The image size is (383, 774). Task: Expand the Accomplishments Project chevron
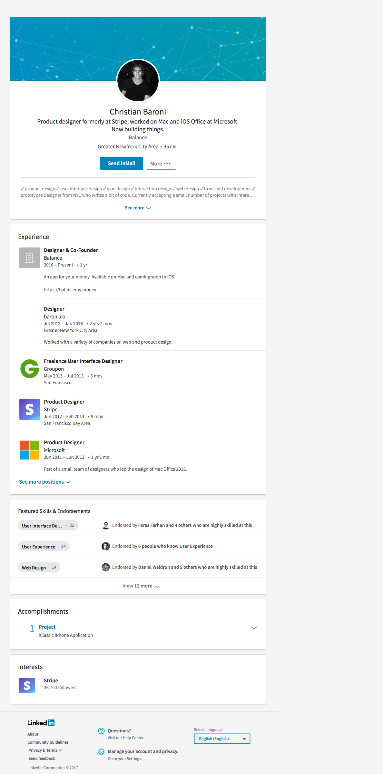click(254, 628)
